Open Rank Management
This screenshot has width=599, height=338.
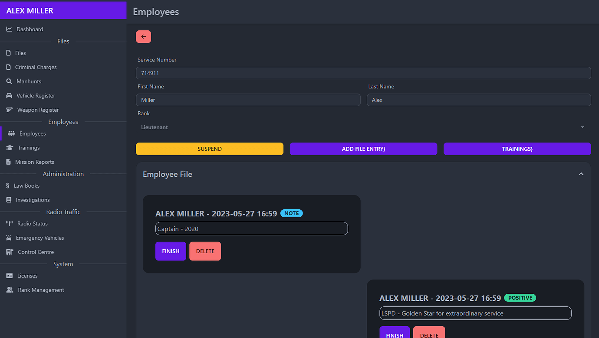click(x=40, y=289)
